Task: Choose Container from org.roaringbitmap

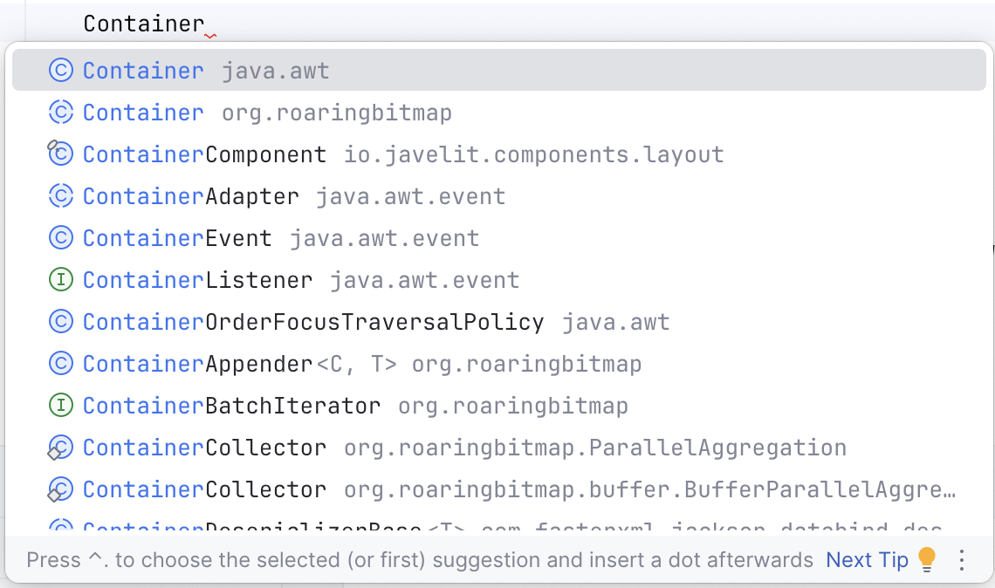Action: (x=267, y=113)
